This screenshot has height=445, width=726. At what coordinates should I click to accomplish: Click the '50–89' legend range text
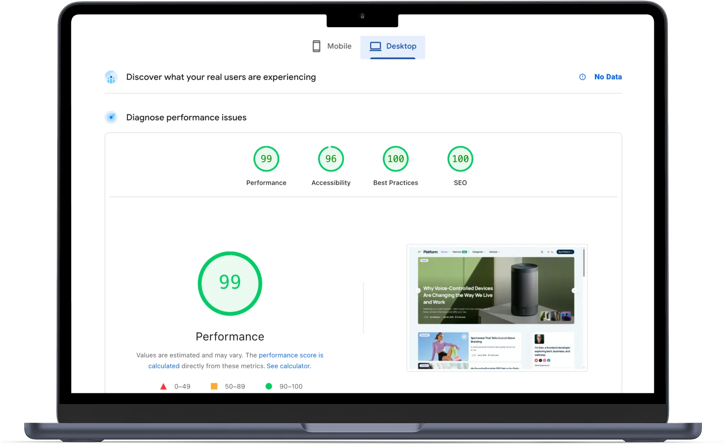click(235, 386)
